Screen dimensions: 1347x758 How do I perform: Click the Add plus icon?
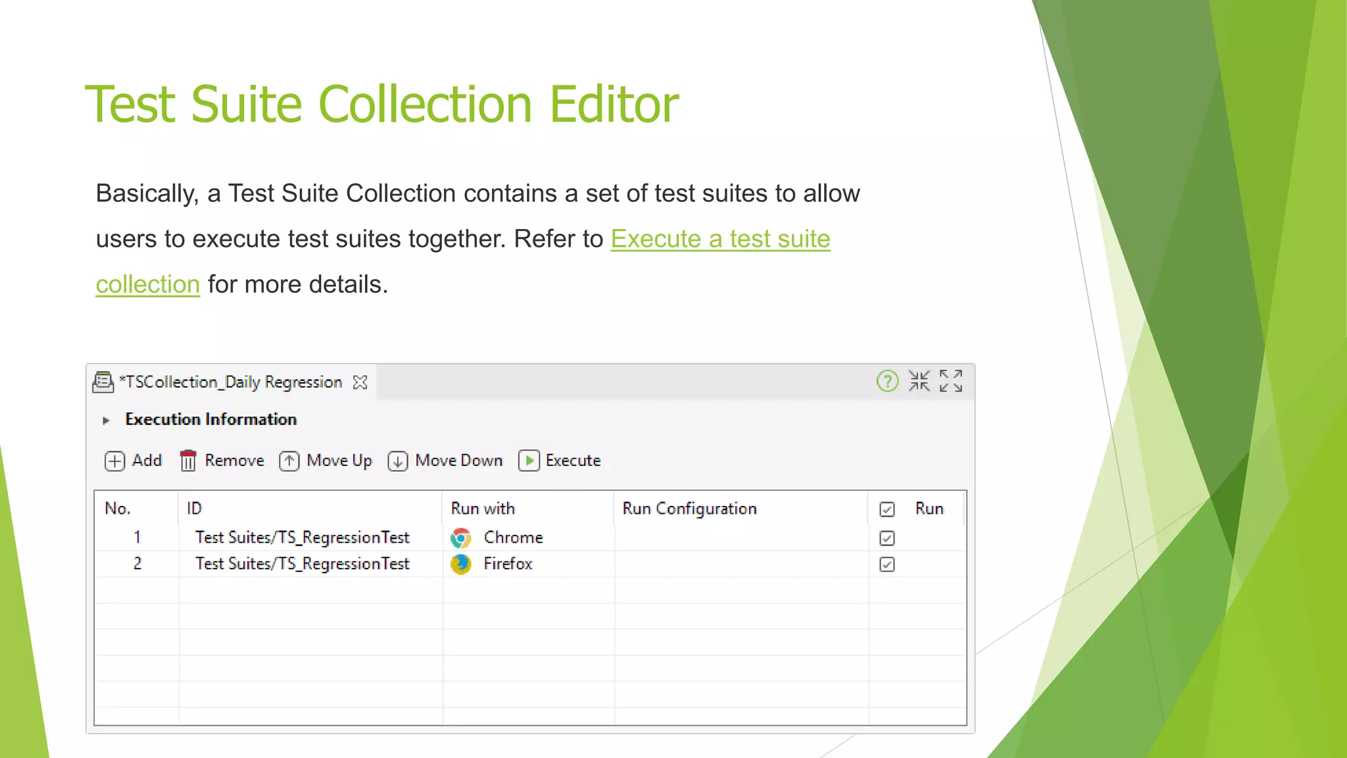coord(114,461)
